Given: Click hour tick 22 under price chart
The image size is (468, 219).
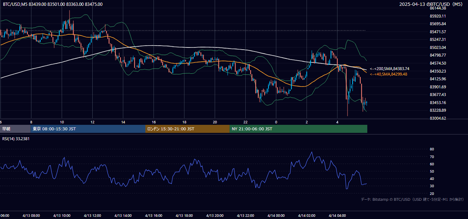Looking at the screenshot, I should tap(245, 122).
